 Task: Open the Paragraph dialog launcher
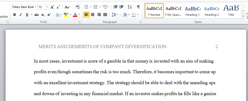click(x=140, y=22)
